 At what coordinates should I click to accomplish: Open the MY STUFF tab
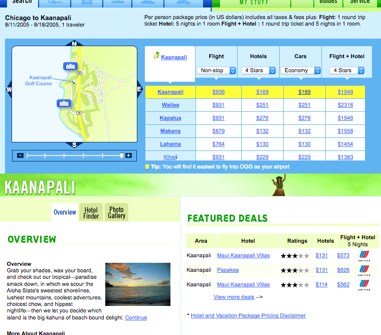[254, 3]
